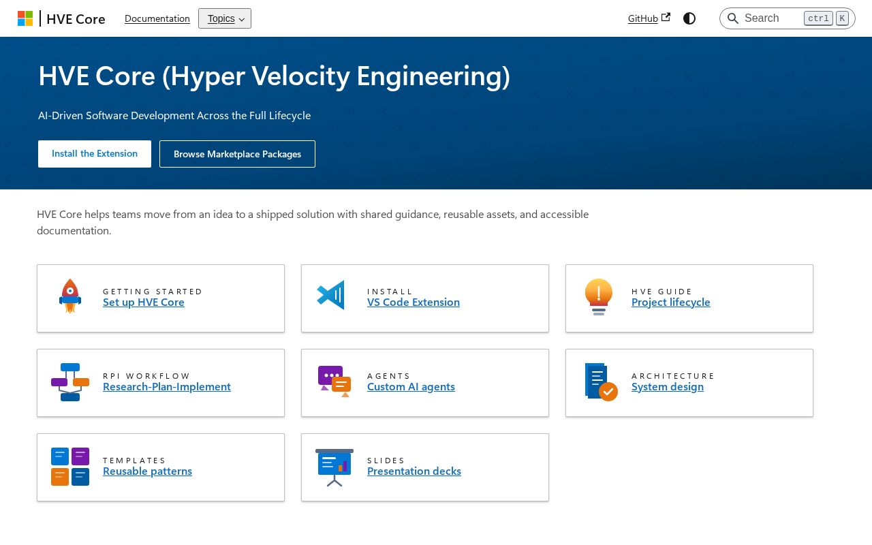Click the RPI Workflow flowchart icon
This screenshot has width=872, height=545.
(70, 382)
